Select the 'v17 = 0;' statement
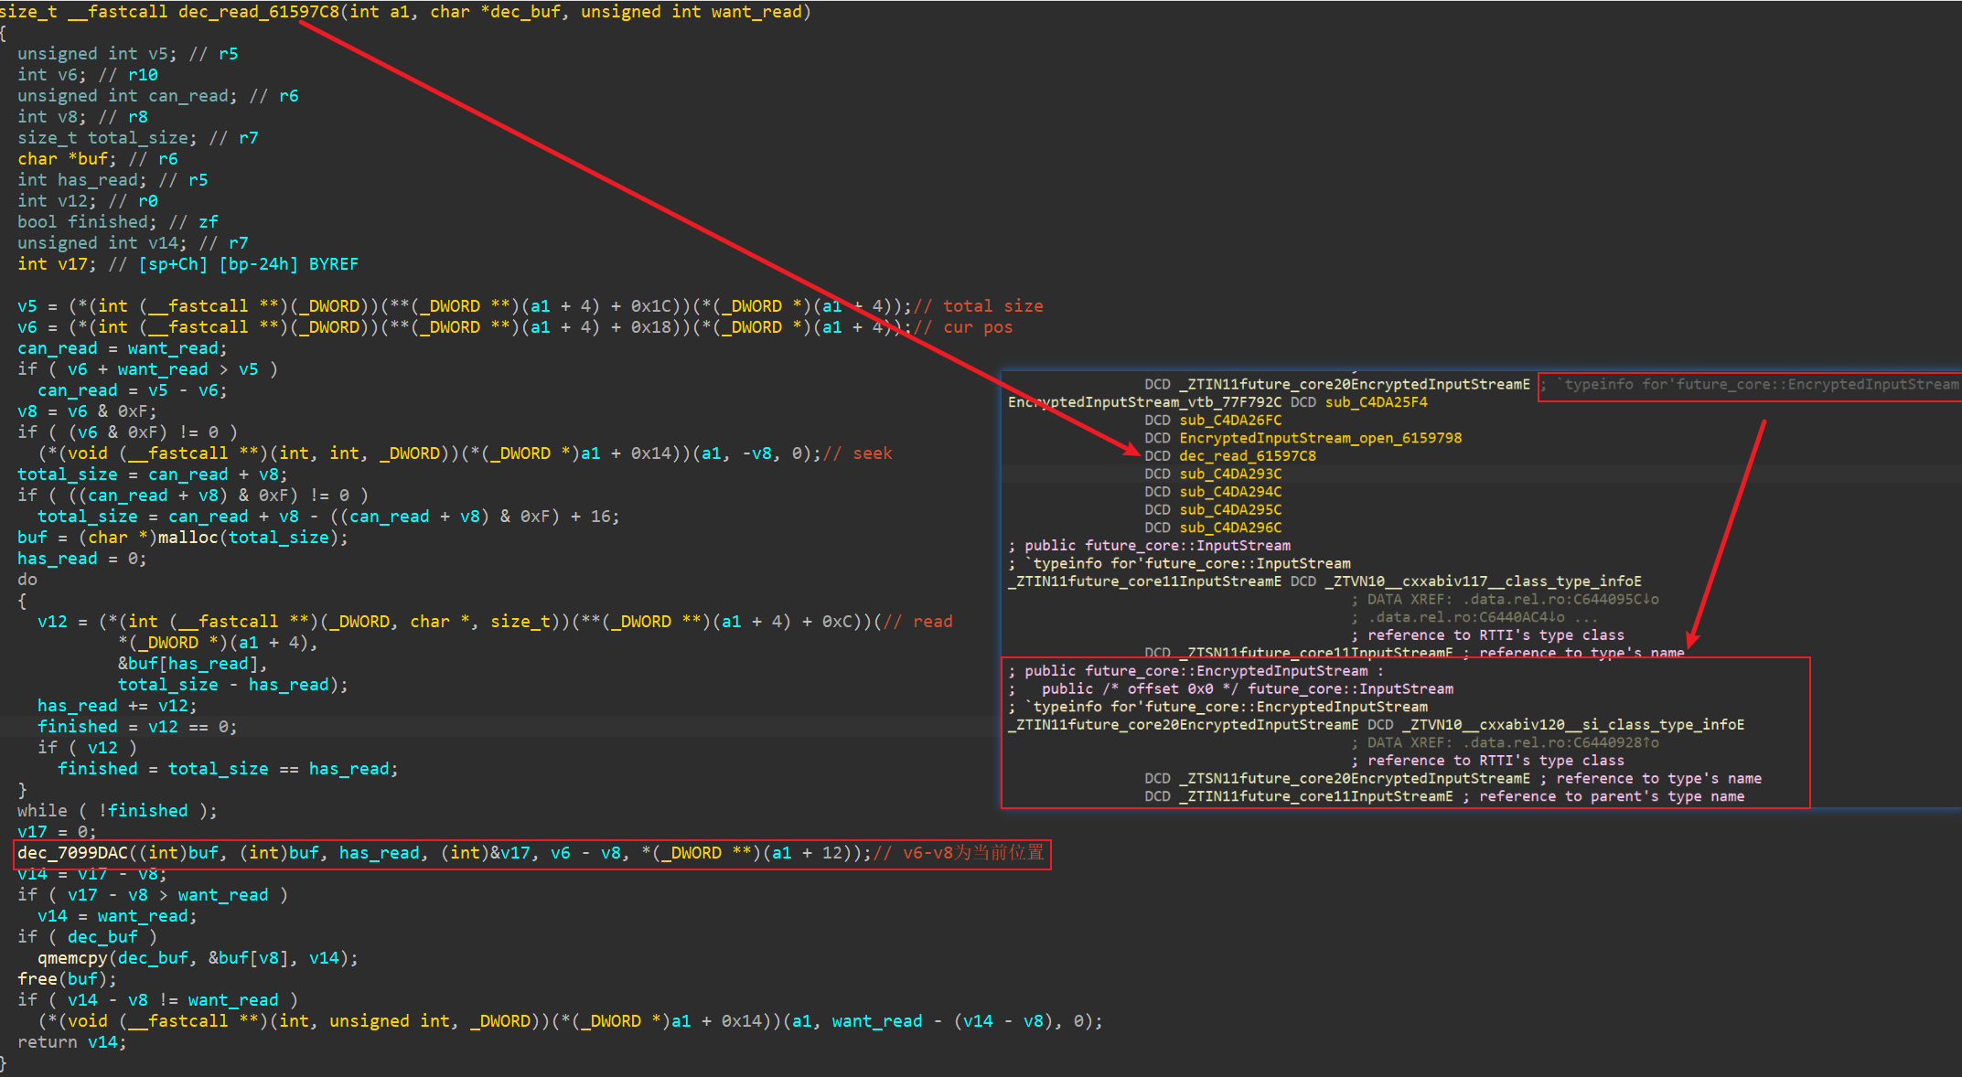 click(57, 832)
